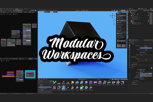Toggle Use Nodes in shader editor header
The height and width of the screenshot is (102, 153).
click(x=18, y=12)
